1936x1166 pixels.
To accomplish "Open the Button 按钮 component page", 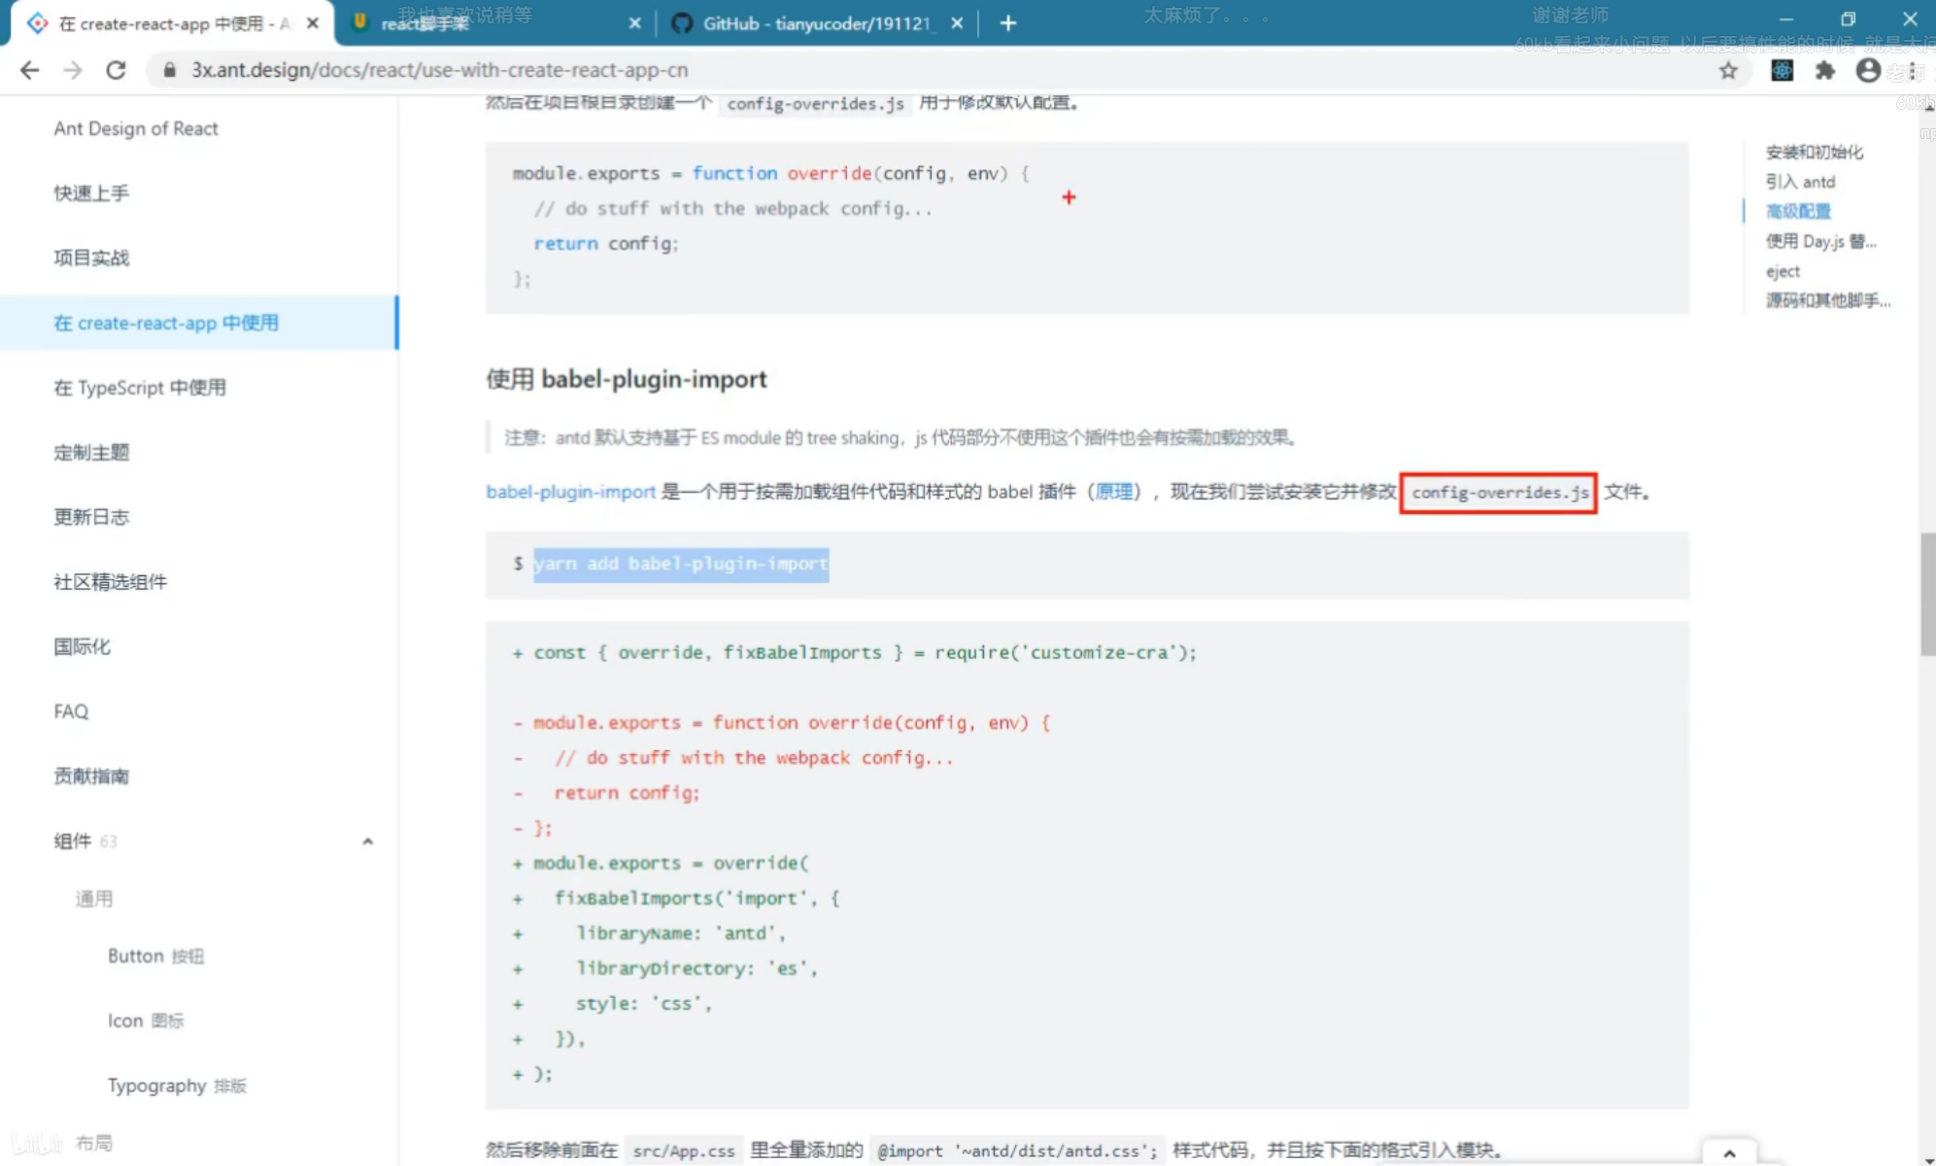I will (155, 956).
